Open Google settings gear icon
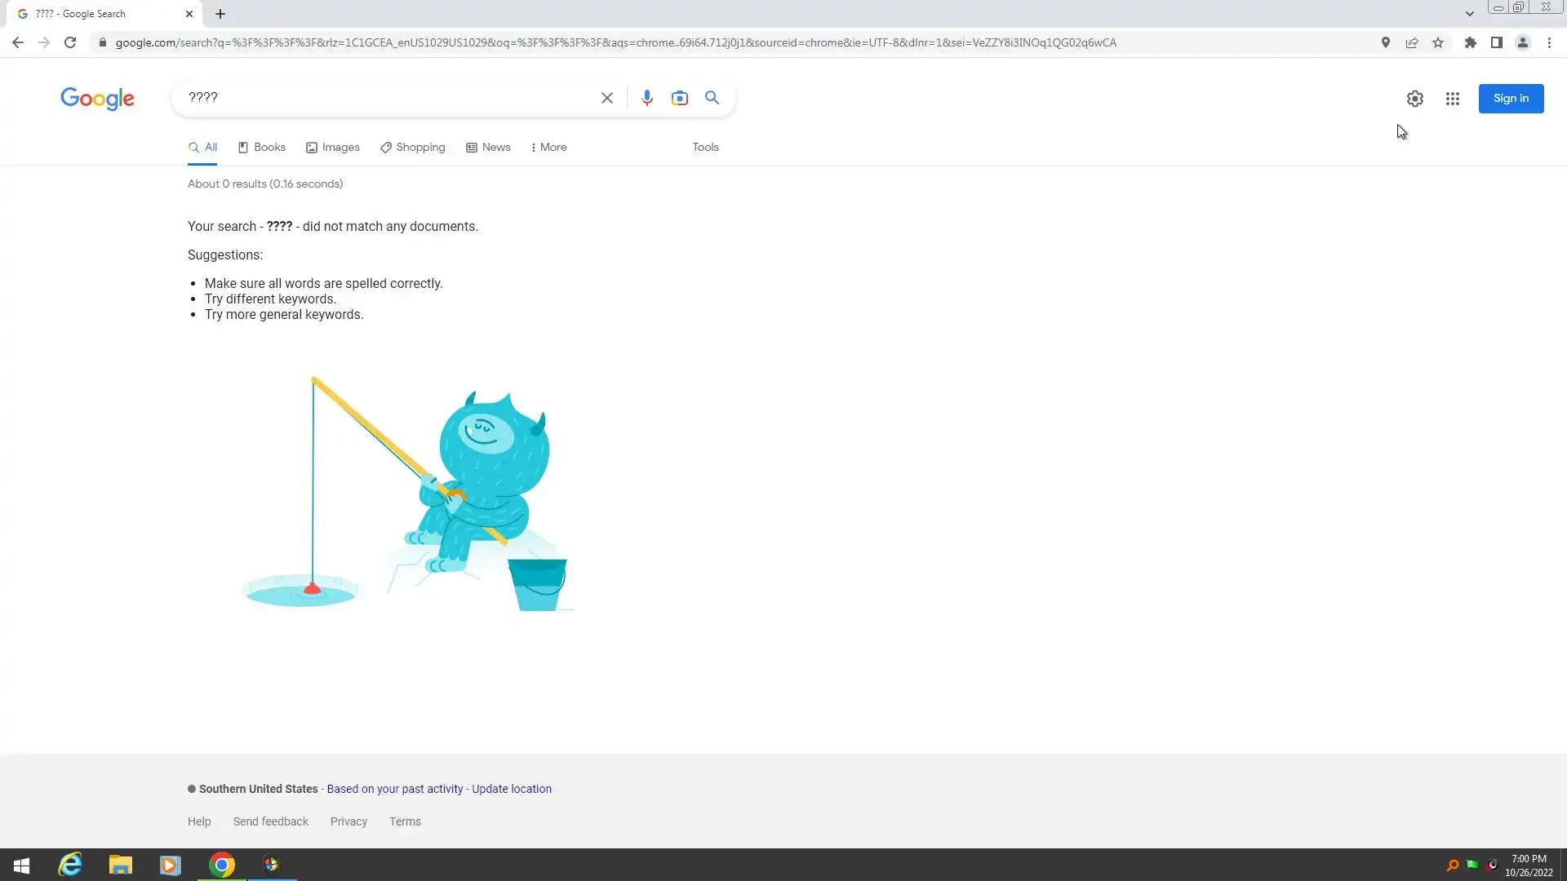1567x881 pixels. (x=1414, y=99)
